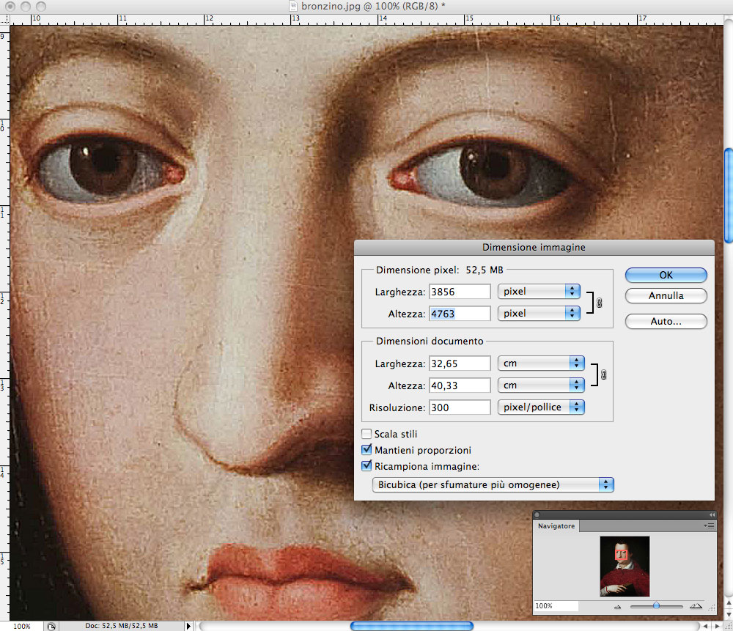Click the 'Risoluzione:' label
This screenshot has width=733, height=631.
coord(397,407)
